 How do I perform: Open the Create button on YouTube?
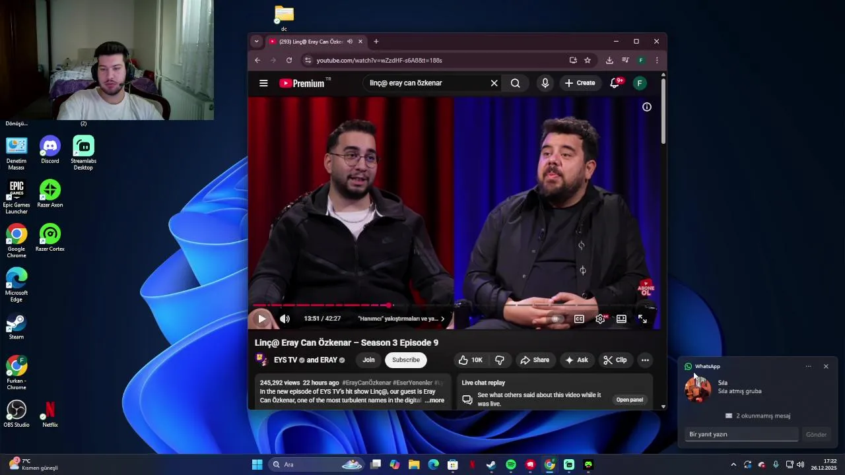pos(580,83)
